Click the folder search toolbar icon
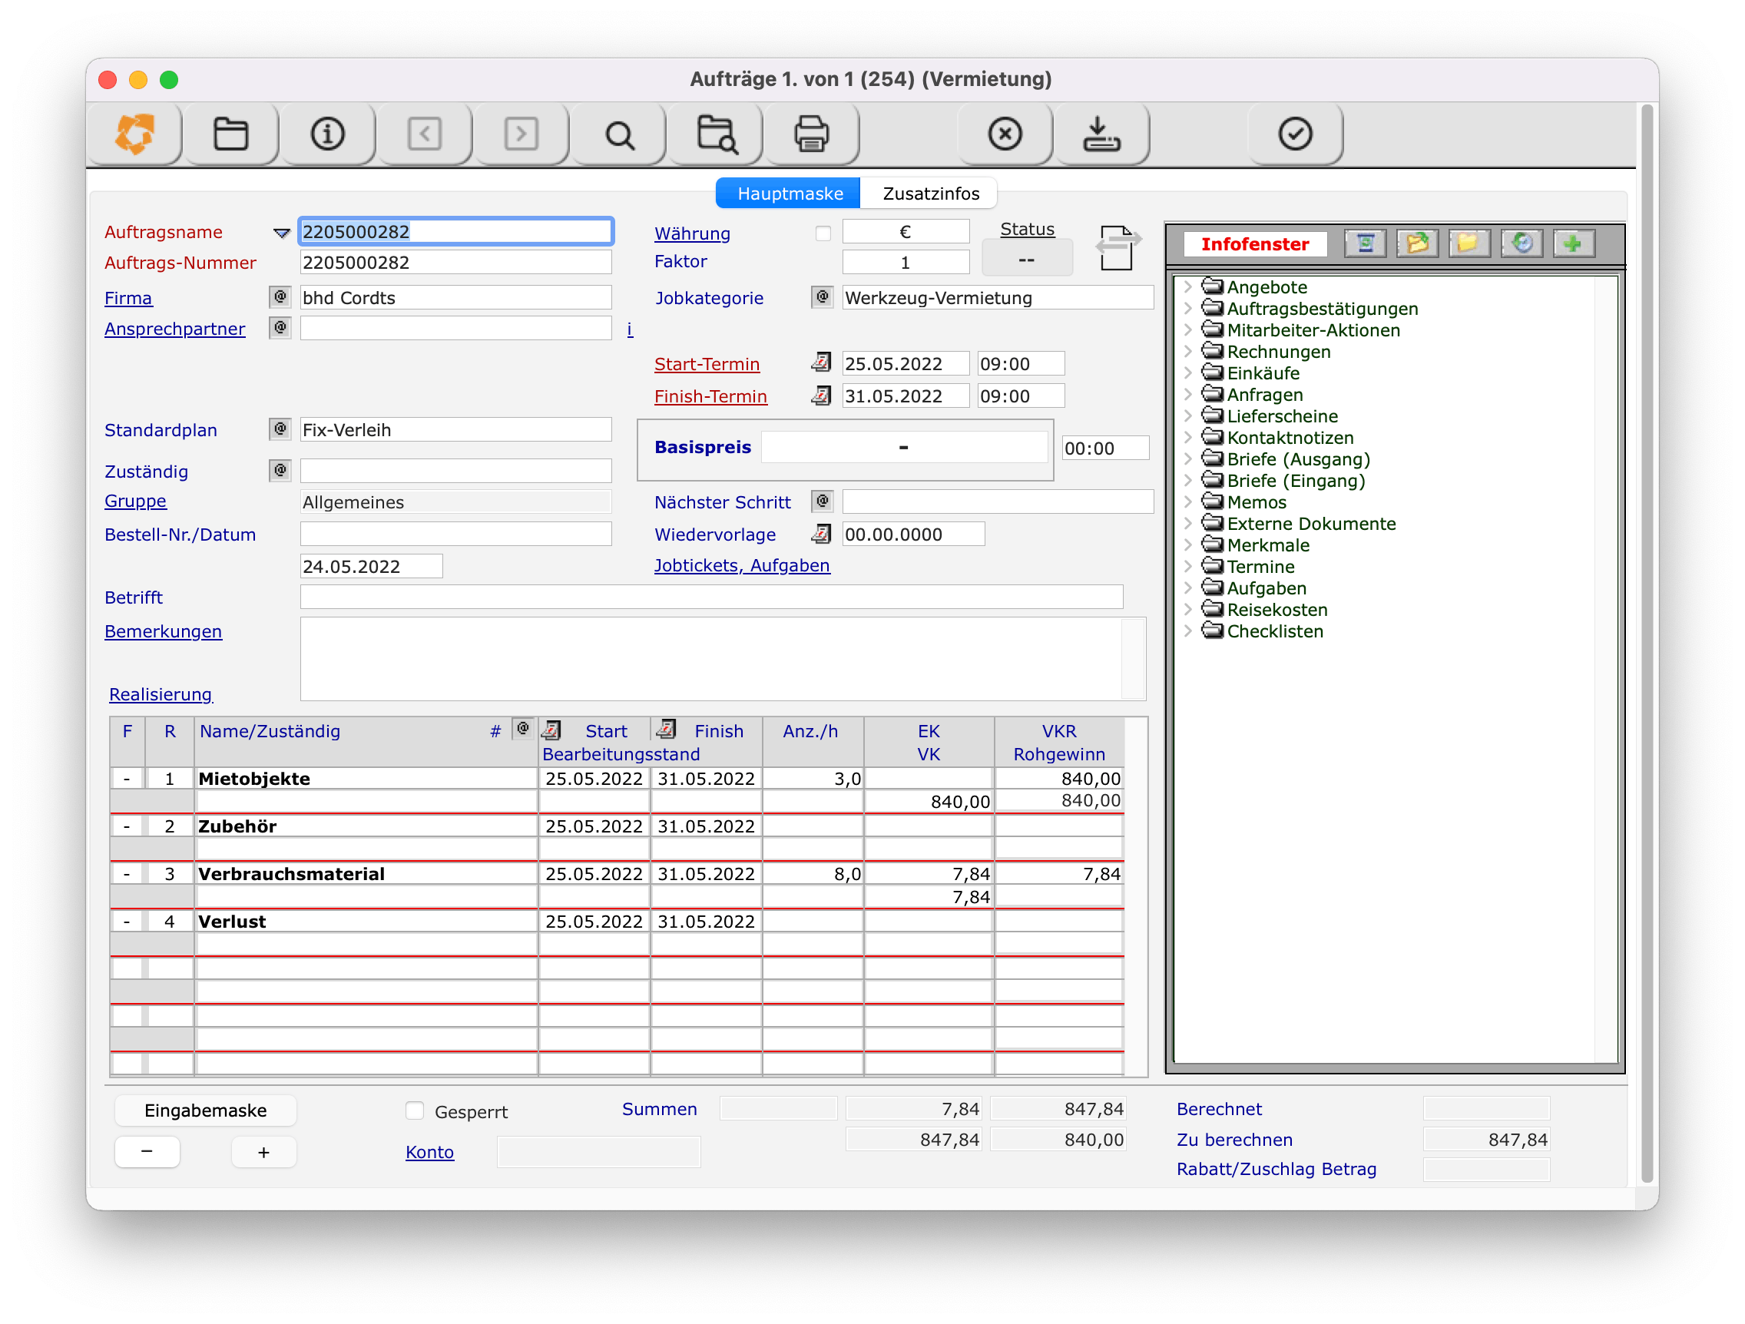This screenshot has height=1324, width=1745. pos(717,134)
